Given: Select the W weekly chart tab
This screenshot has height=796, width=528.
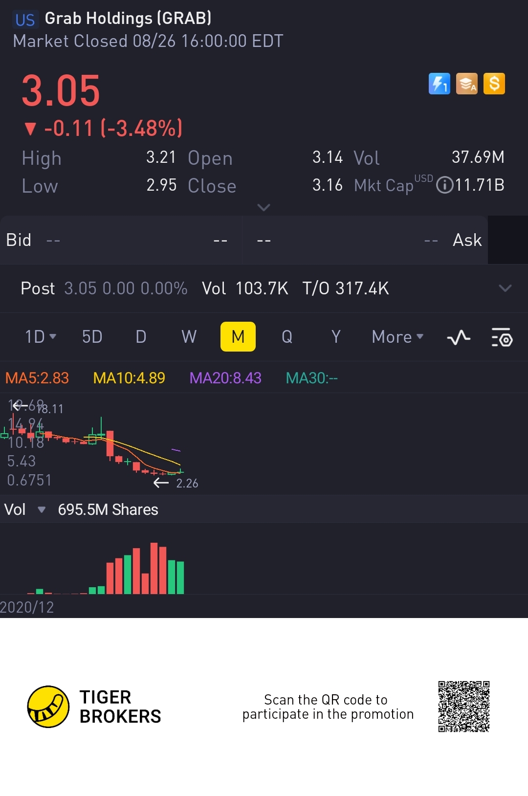Looking at the screenshot, I should point(189,337).
